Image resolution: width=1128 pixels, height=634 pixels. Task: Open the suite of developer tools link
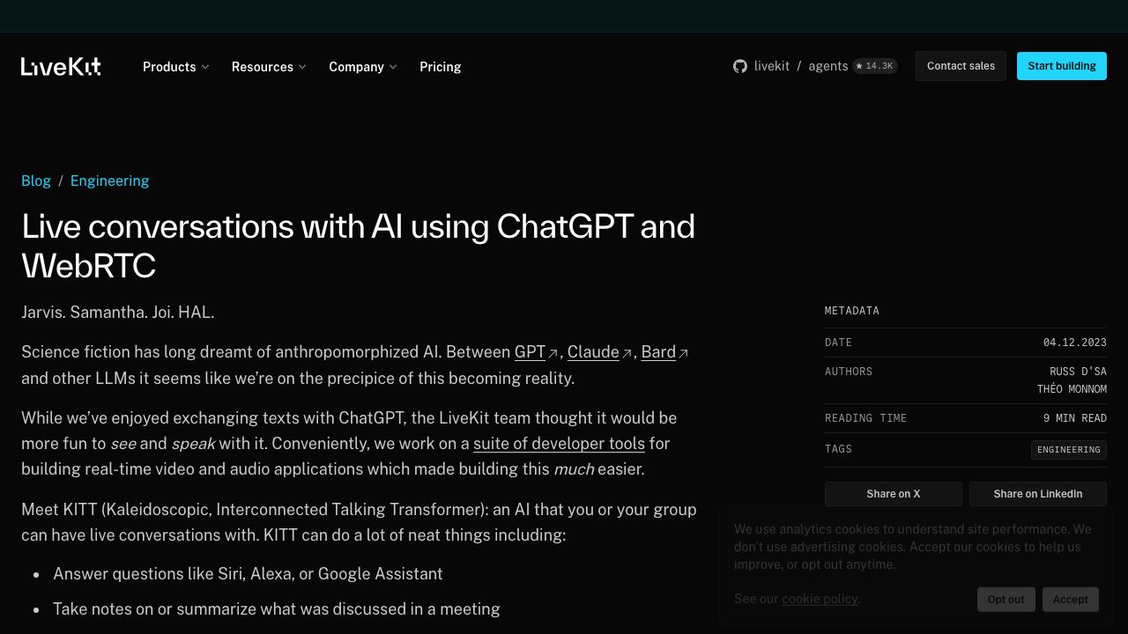click(x=559, y=443)
